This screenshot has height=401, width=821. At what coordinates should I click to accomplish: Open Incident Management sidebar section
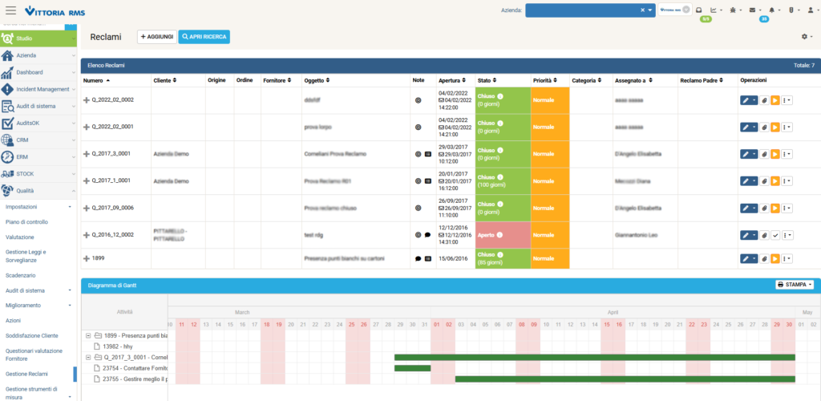pyautogui.click(x=38, y=90)
